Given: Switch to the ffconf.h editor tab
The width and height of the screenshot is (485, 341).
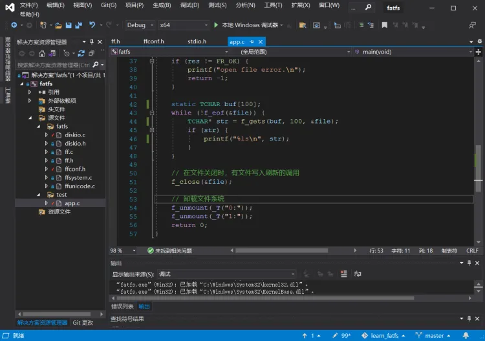Looking at the screenshot, I should (x=153, y=41).
